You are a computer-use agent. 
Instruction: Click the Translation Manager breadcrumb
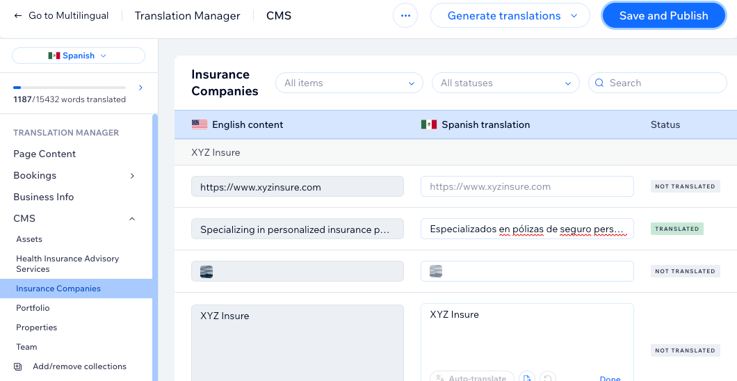point(188,15)
